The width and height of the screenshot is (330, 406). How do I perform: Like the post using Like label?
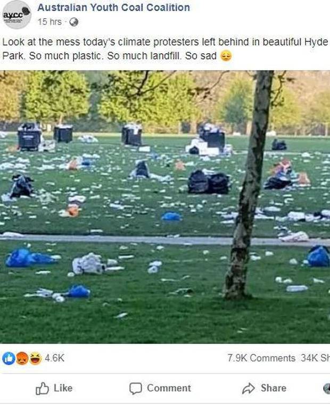click(x=63, y=388)
